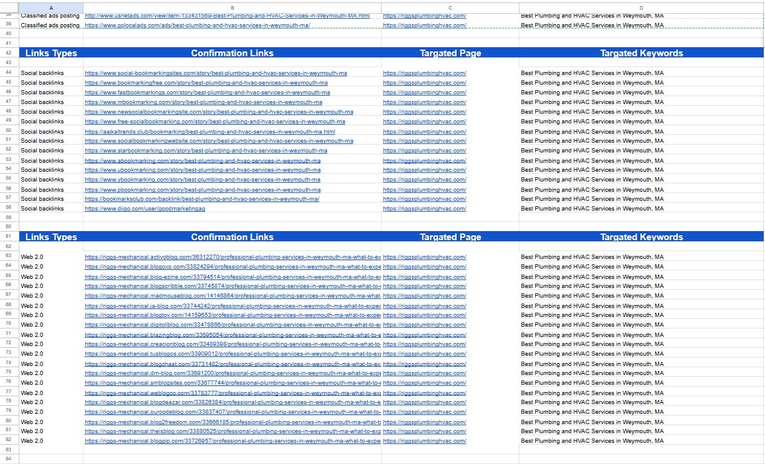Select row 41 header

pyautogui.click(x=9, y=43)
